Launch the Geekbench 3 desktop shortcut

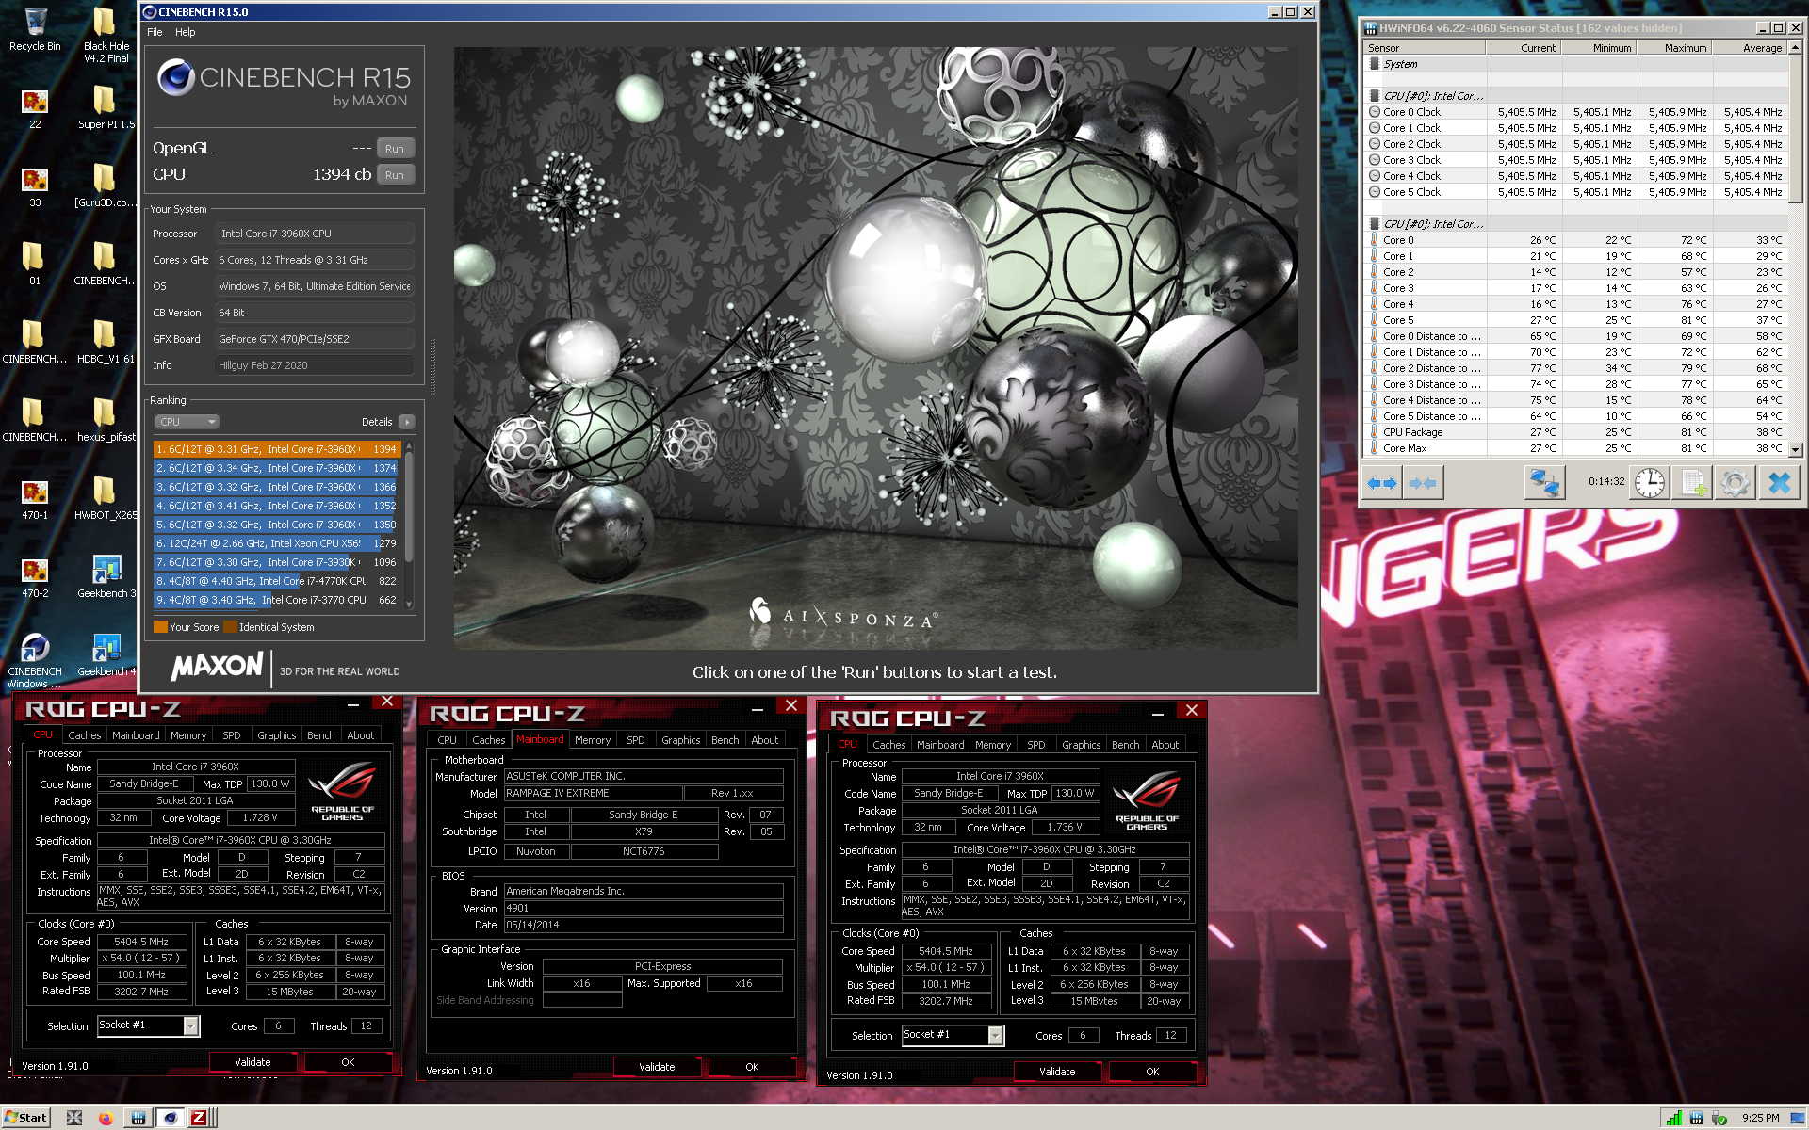pos(106,575)
